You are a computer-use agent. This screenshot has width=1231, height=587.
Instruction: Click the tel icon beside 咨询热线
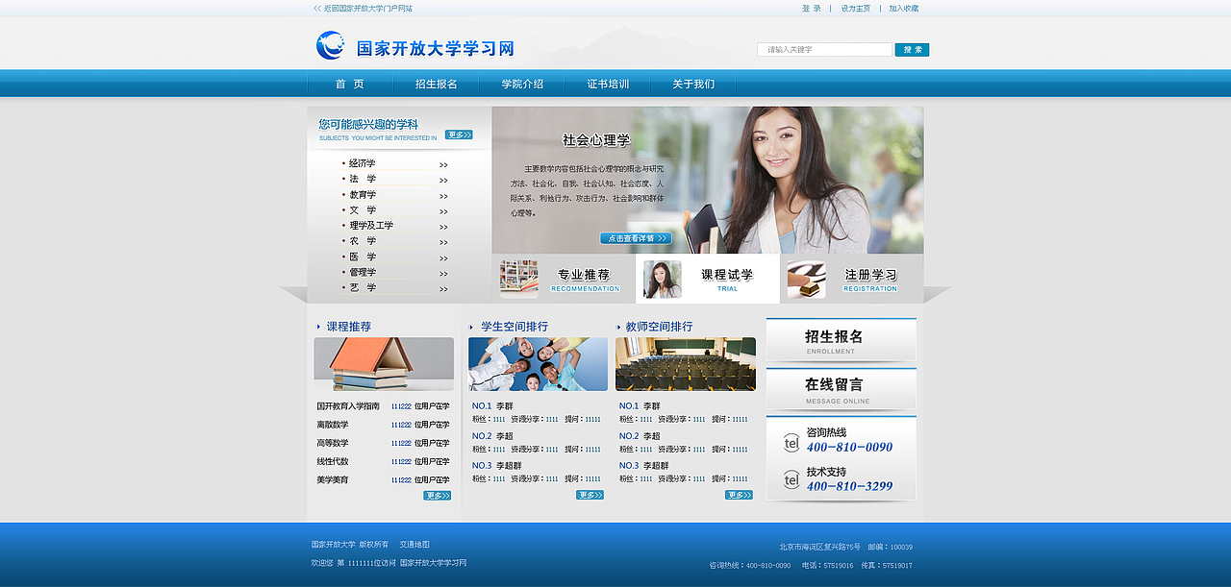(x=791, y=443)
